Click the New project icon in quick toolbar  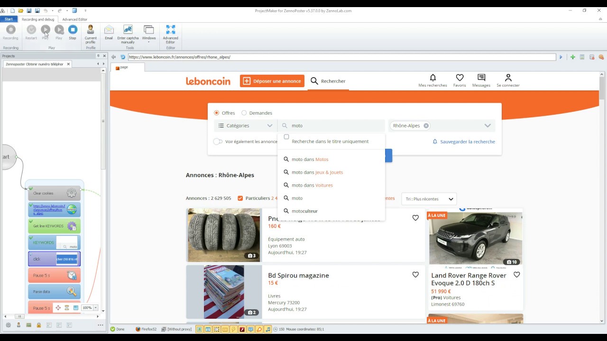coord(13,10)
